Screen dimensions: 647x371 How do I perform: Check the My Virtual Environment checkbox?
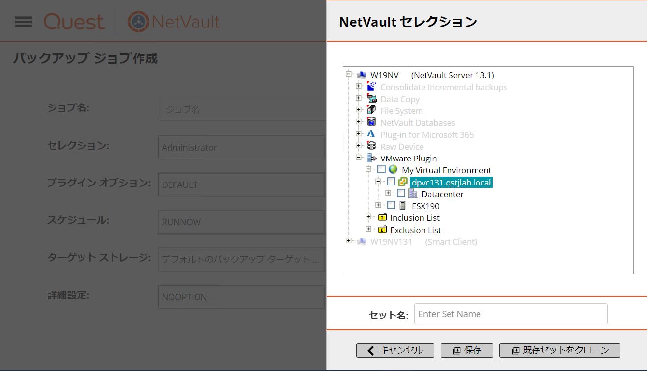click(381, 169)
